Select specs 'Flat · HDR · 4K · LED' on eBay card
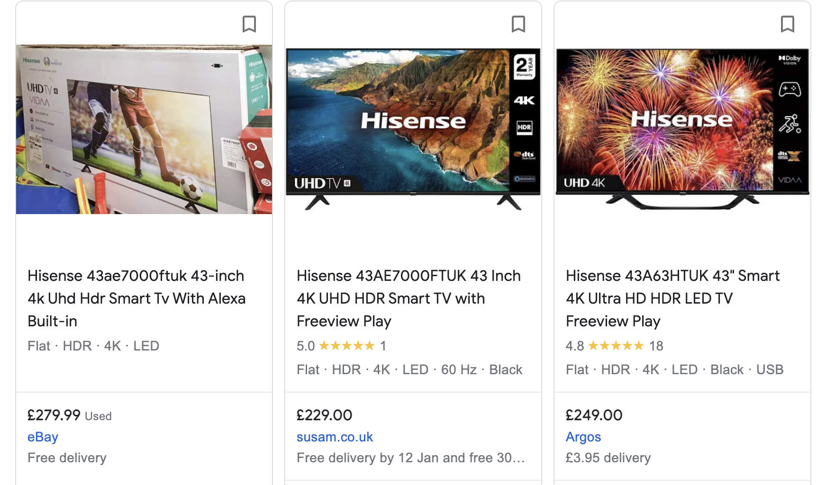 click(93, 346)
